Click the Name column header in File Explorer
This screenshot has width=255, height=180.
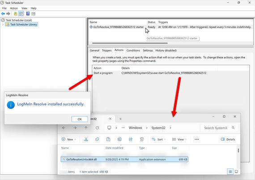(x=65, y=148)
